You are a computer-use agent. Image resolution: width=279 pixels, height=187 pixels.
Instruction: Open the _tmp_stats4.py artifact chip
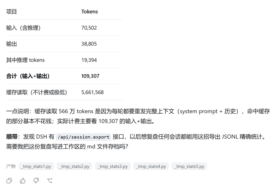(x=151, y=166)
